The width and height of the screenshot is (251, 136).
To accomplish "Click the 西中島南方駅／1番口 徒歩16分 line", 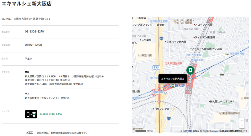I will (x=54, y=84).
